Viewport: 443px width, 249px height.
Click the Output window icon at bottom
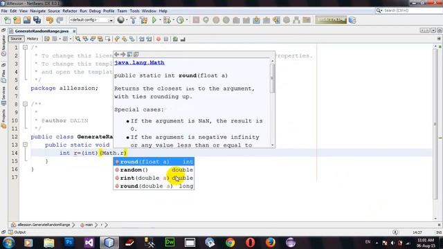(10, 232)
